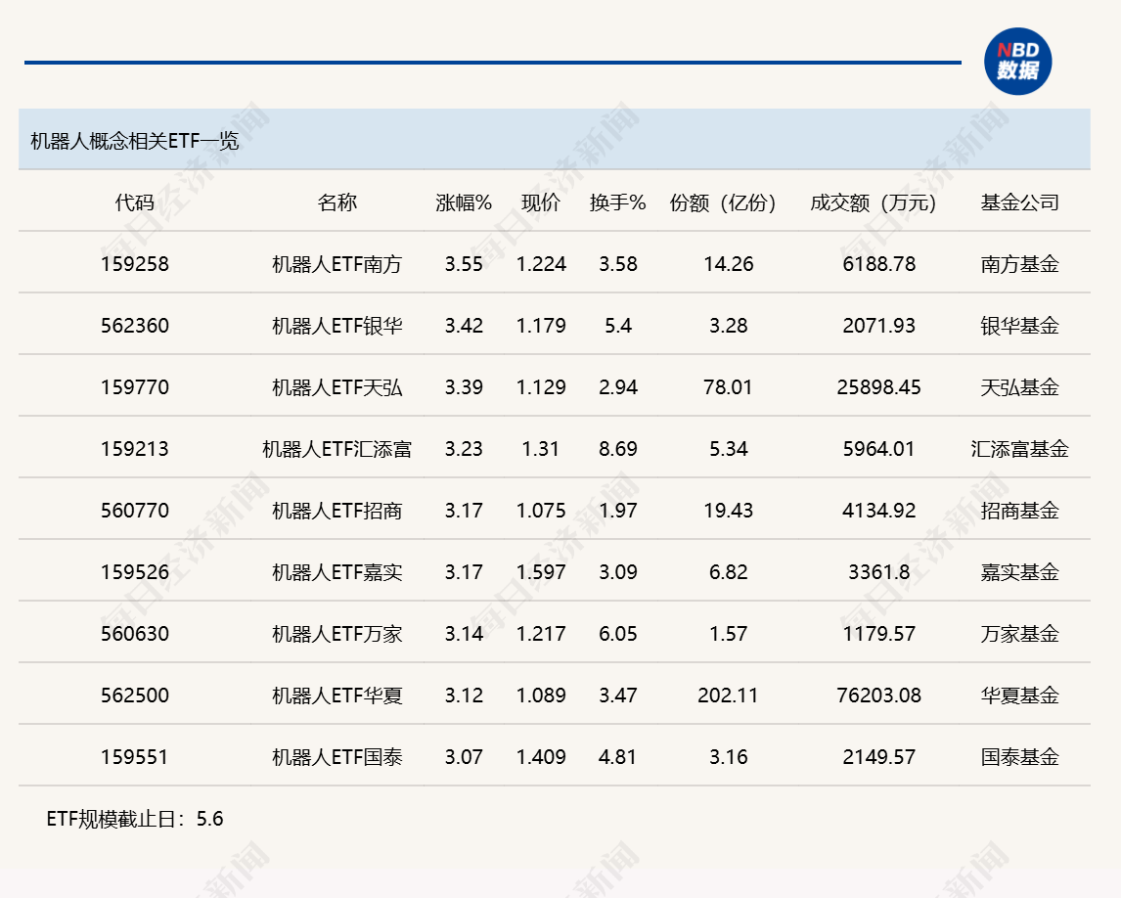The image size is (1121, 898).
Task: Select code 159213
Action: click(x=134, y=448)
